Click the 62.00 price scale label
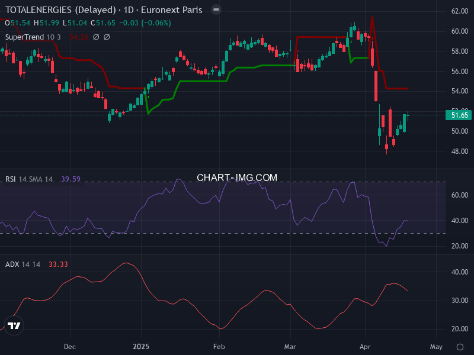This screenshot has width=474, height=355. pyautogui.click(x=460, y=11)
